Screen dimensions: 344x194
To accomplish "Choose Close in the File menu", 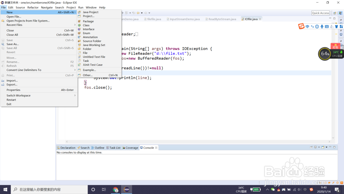I will pos(39,31).
